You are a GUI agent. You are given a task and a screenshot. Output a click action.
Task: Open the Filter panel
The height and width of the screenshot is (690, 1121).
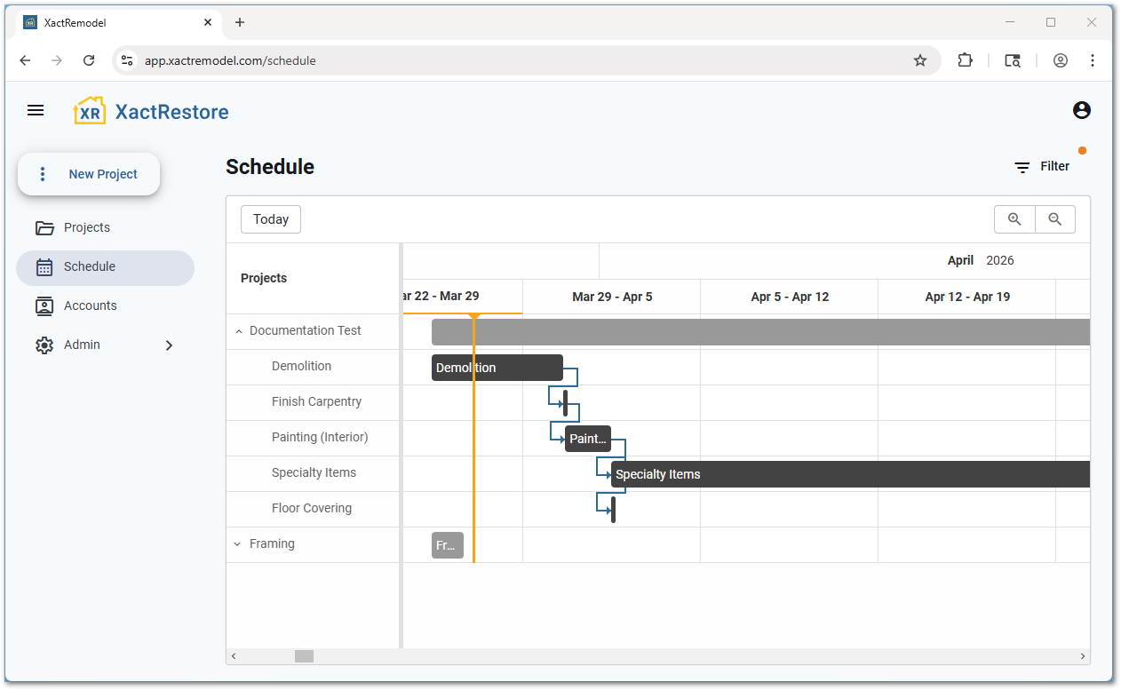click(1044, 166)
